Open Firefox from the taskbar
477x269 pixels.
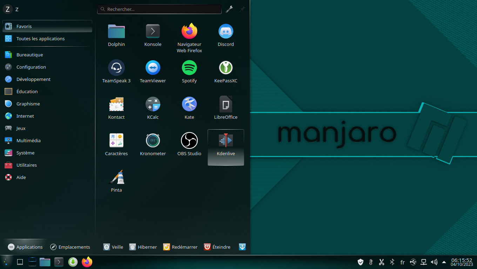[87, 262]
